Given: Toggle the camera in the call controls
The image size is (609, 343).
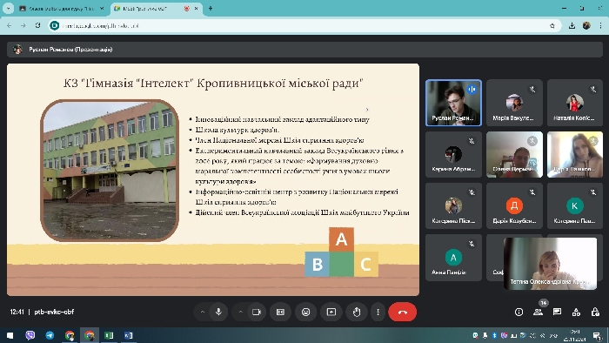Looking at the screenshot, I should [257, 312].
